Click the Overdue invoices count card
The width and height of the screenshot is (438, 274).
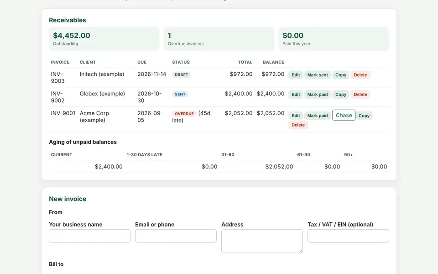tap(219, 39)
